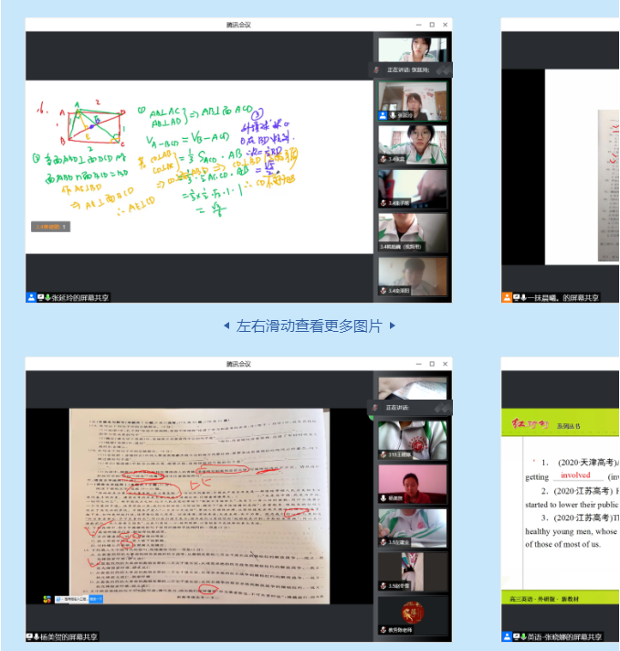The height and width of the screenshot is (651, 620).
Task: Click the 腾讯会议 title of the top-left meeting window
Action: click(238, 25)
